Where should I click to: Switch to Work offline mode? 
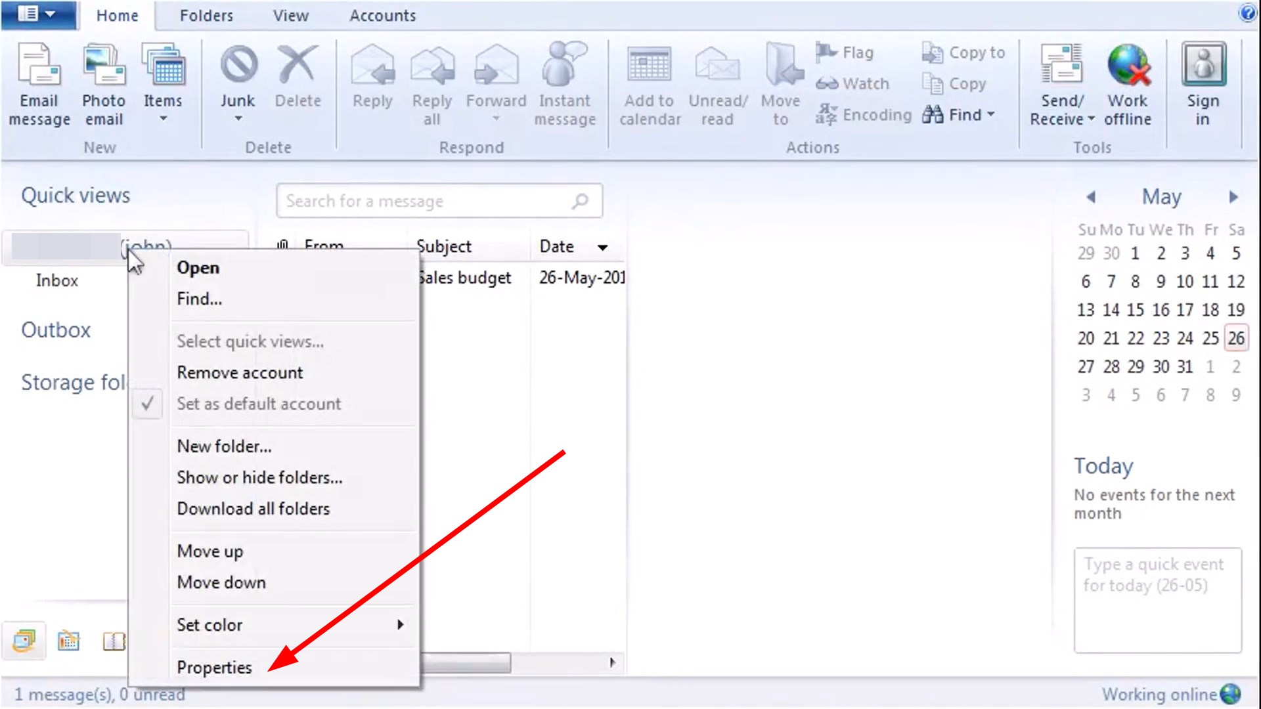click(x=1128, y=84)
